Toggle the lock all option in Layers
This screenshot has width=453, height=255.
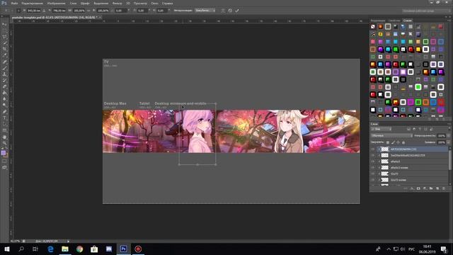coord(403,142)
